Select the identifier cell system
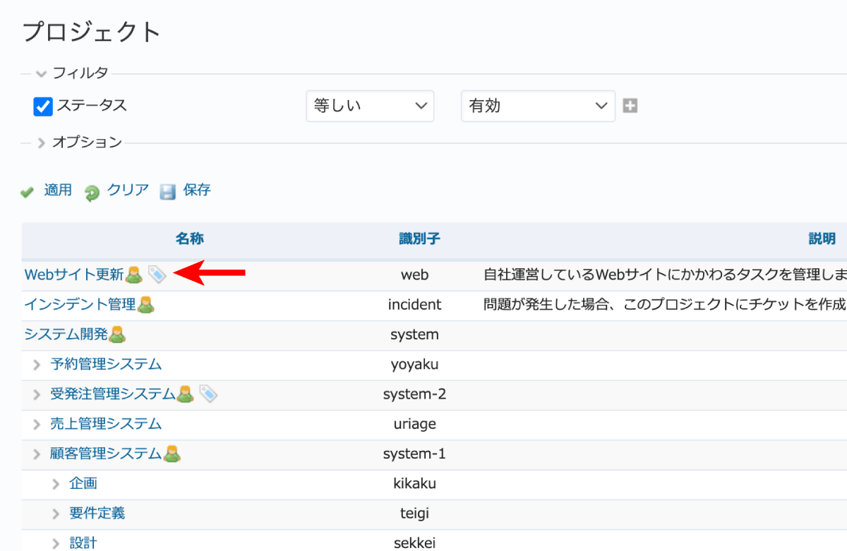The height and width of the screenshot is (551, 847). [415, 334]
